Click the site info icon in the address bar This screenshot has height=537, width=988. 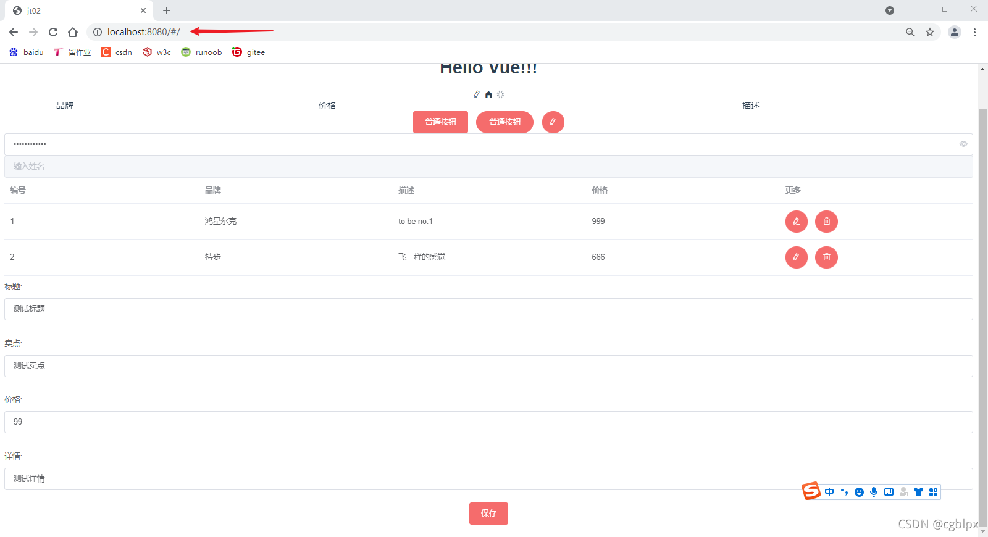click(97, 32)
